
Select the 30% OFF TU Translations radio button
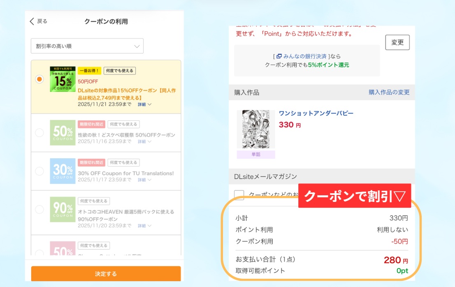tap(39, 171)
